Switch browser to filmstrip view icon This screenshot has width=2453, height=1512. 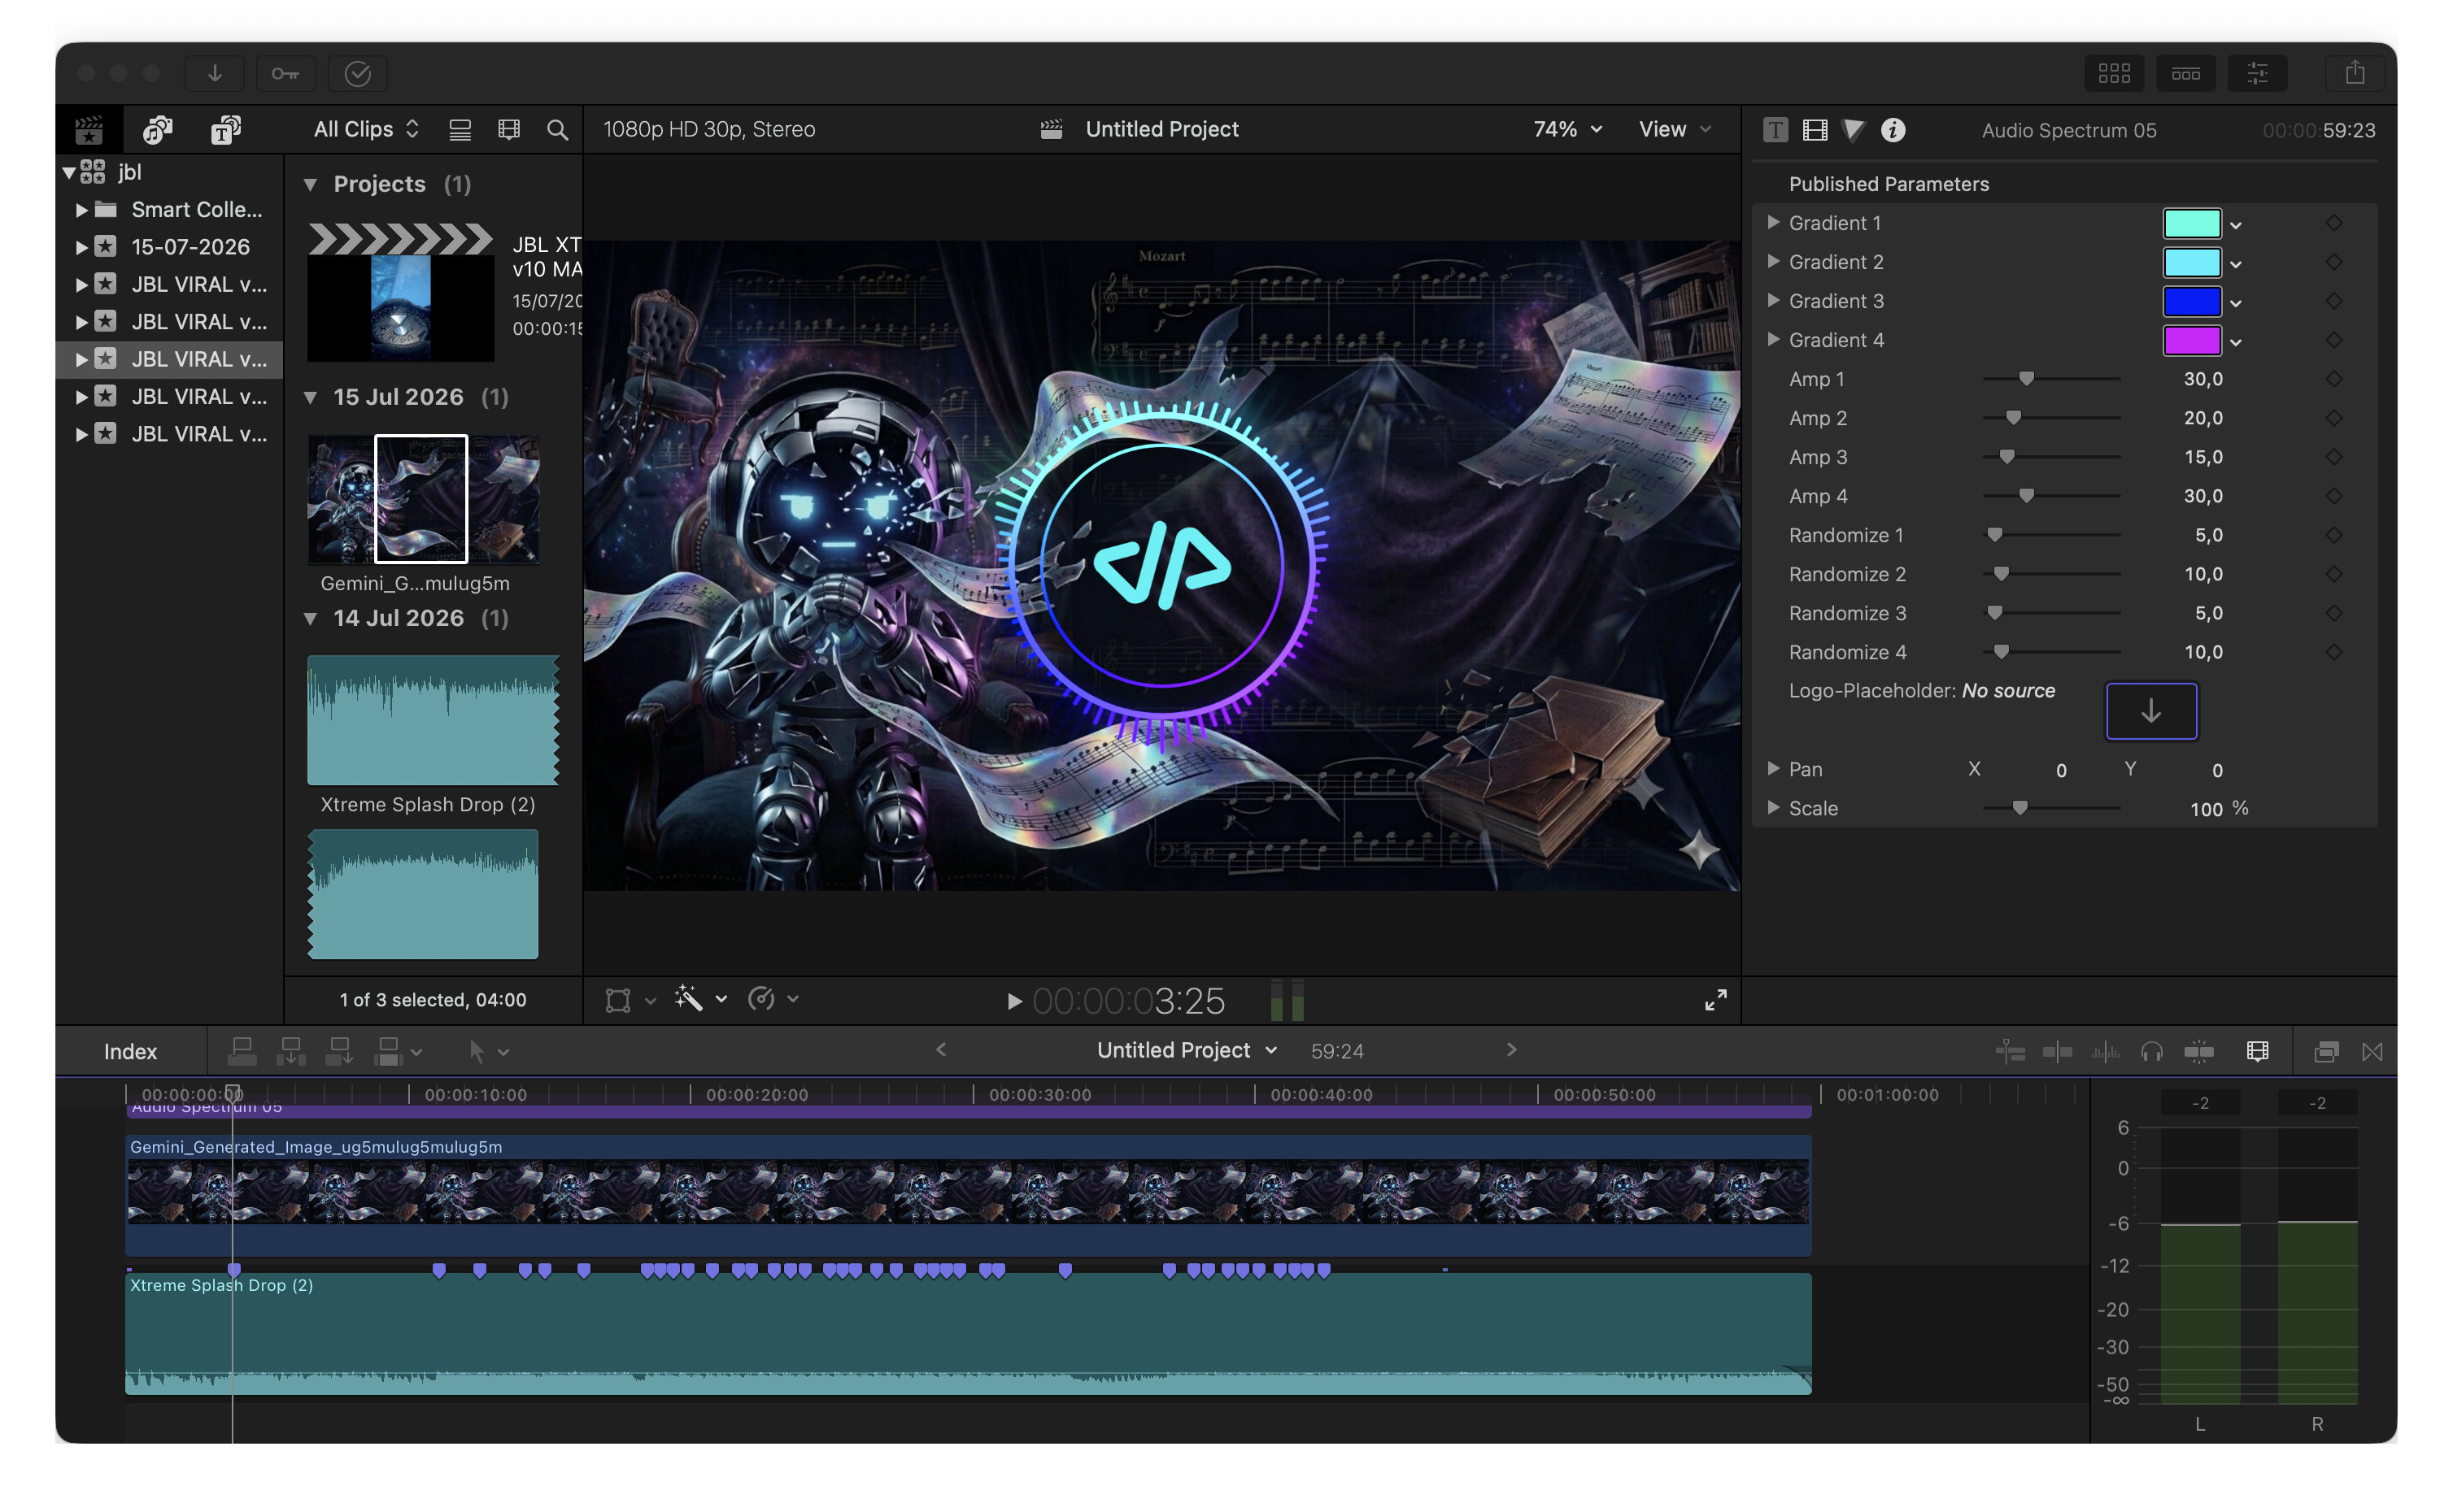508,130
